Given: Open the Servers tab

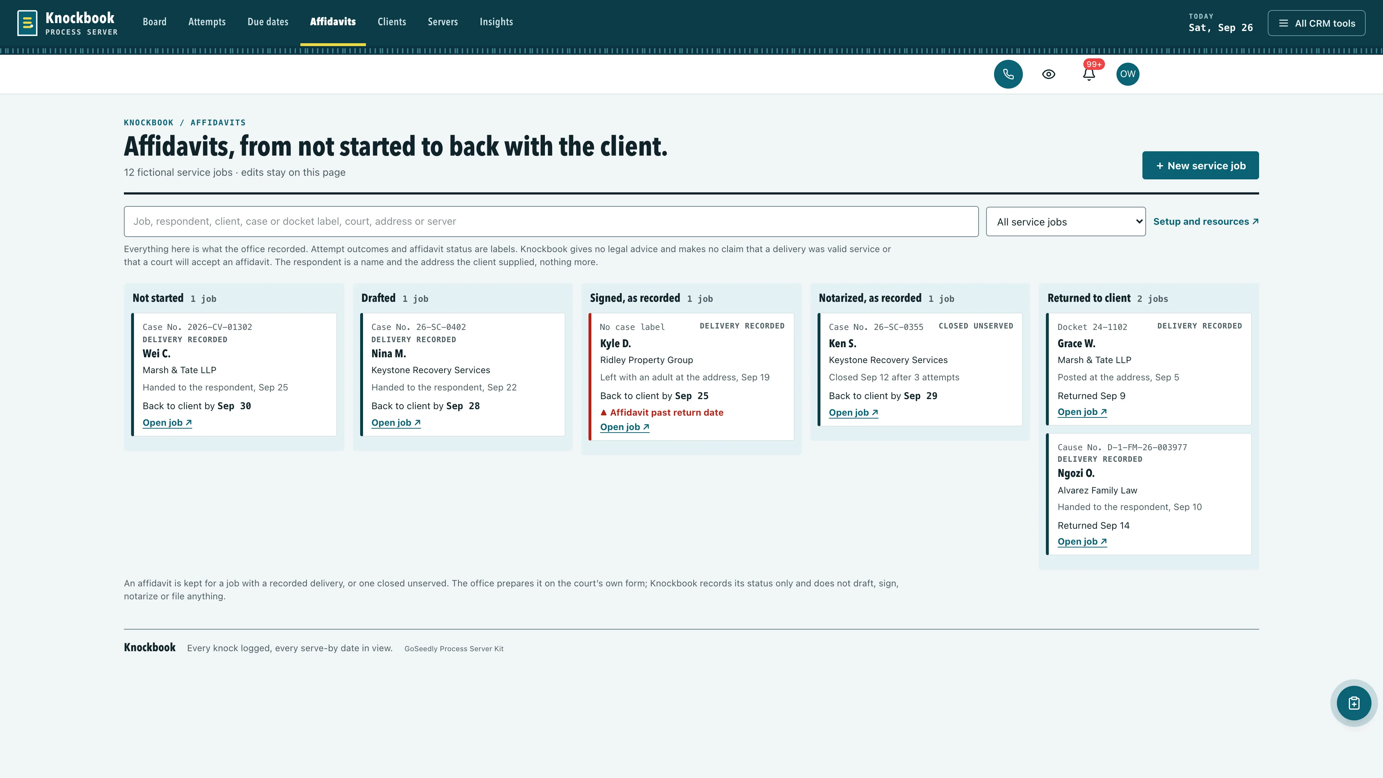Looking at the screenshot, I should pyautogui.click(x=442, y=22).
